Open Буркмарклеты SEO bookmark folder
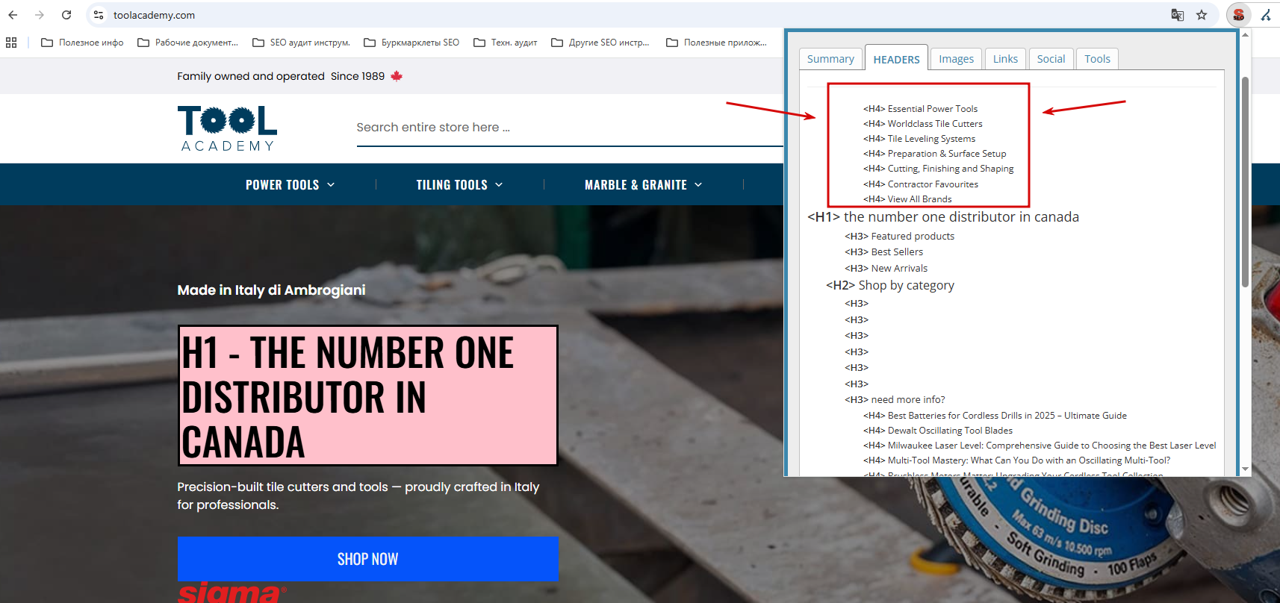The image size is (1280, 603). (411, 43)
